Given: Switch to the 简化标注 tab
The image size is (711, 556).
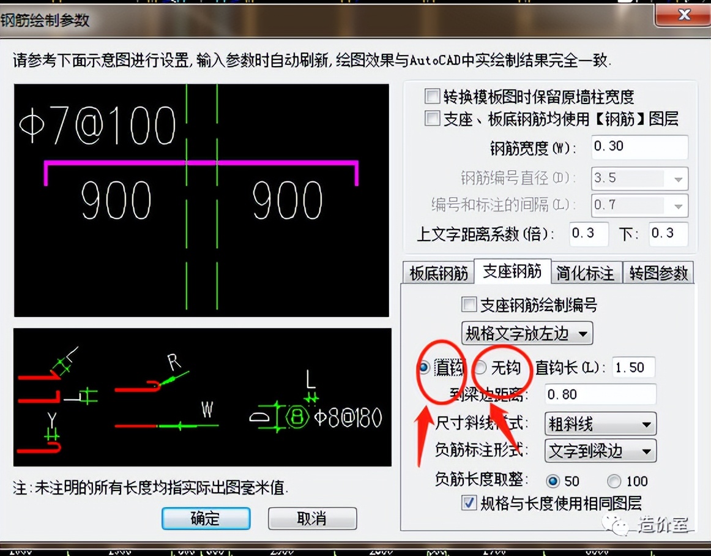Looking at the screenshot, I should [x=586, y=272].
